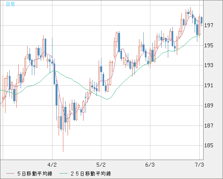Click the green 25-day average legend line
This screenshot has height=179, width=223.
(x=64, y=174)
